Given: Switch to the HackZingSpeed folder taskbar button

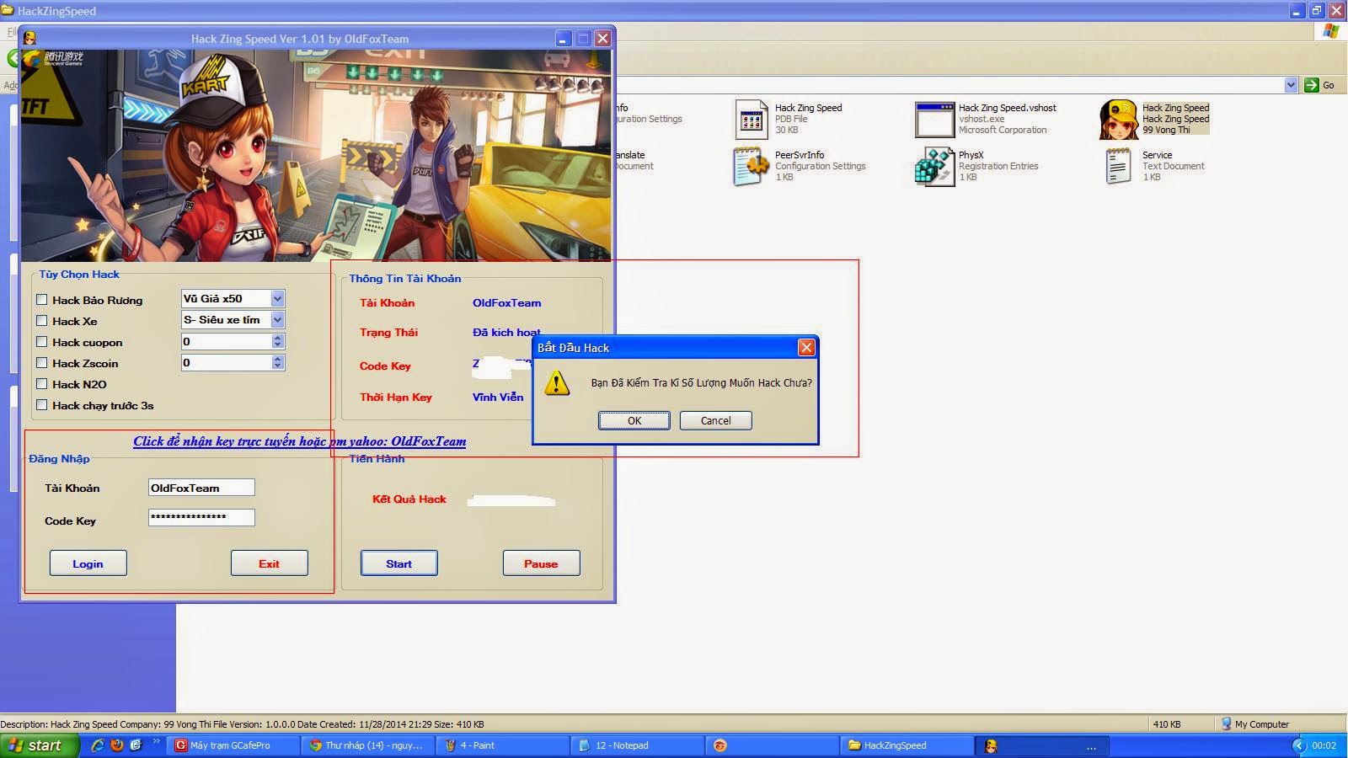Looking at the screenshot, I should click(x=907, y=745).
